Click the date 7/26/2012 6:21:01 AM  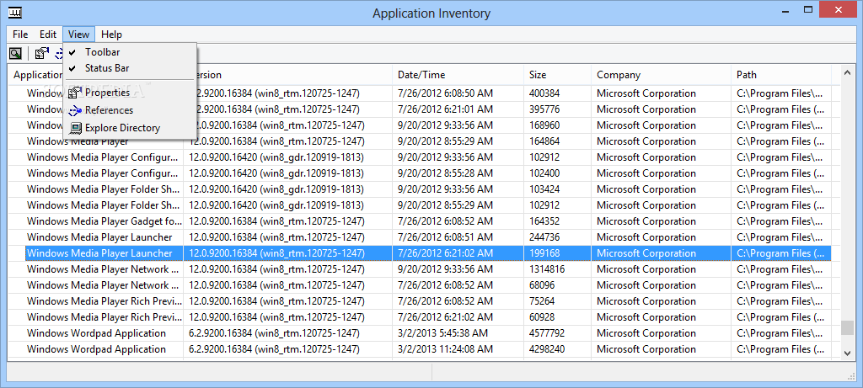(445, 109)
